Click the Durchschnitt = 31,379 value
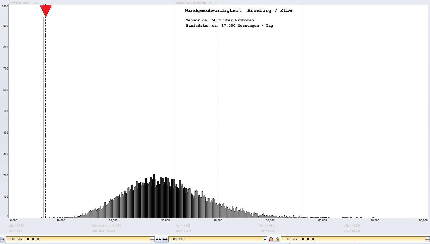 [107, 226]
